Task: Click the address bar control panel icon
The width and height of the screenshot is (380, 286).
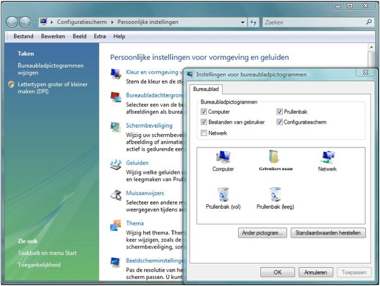Action: point(44,22)
